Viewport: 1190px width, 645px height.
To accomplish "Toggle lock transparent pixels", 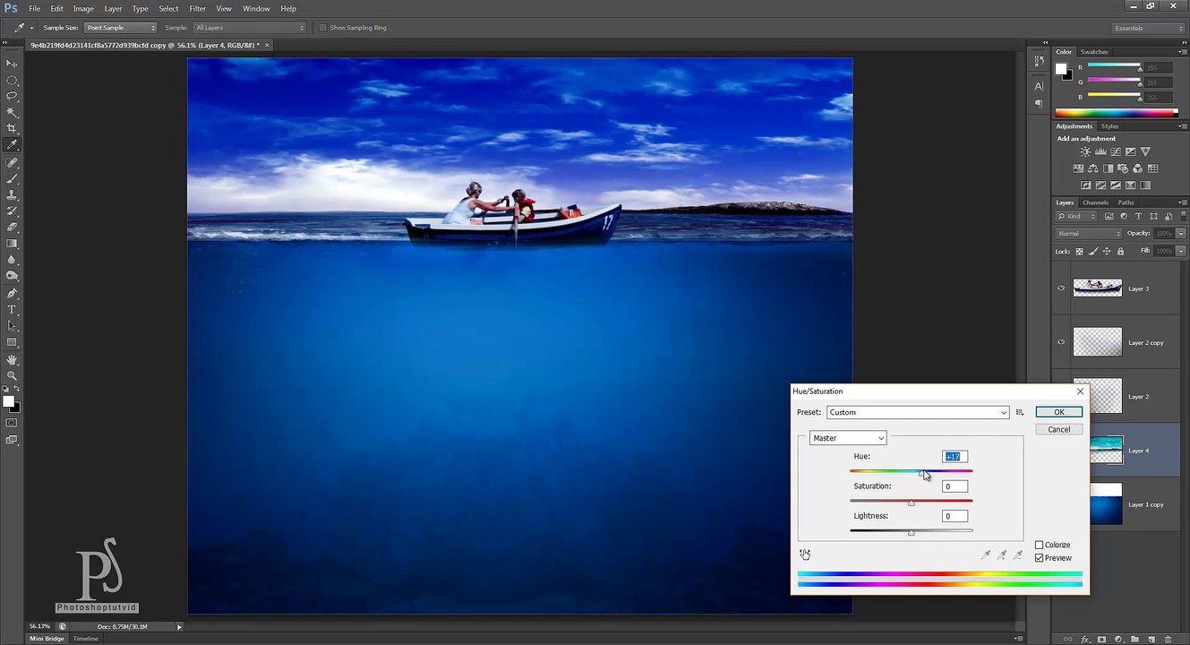I will click(x=1079, y=252).
